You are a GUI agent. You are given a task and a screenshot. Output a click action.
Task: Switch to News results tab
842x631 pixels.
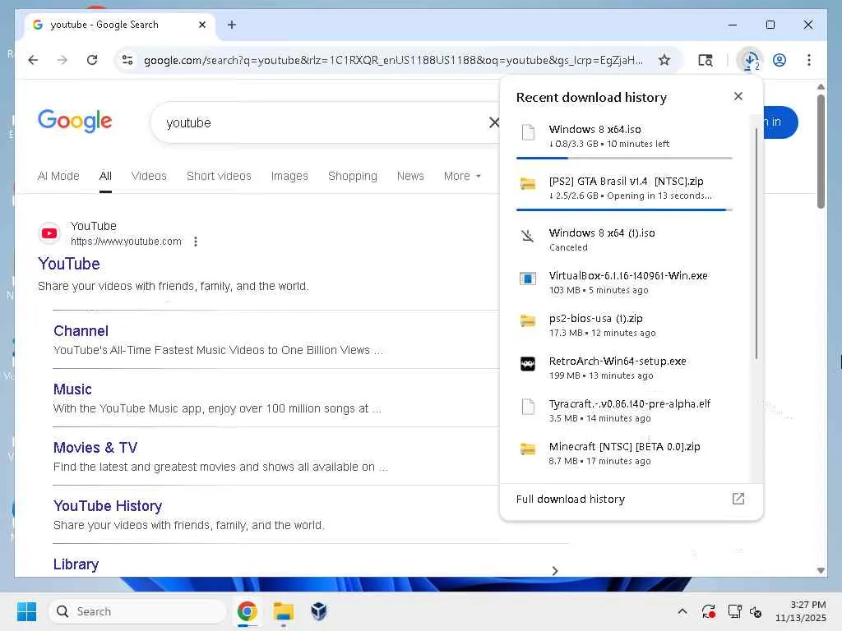(410, 176)
